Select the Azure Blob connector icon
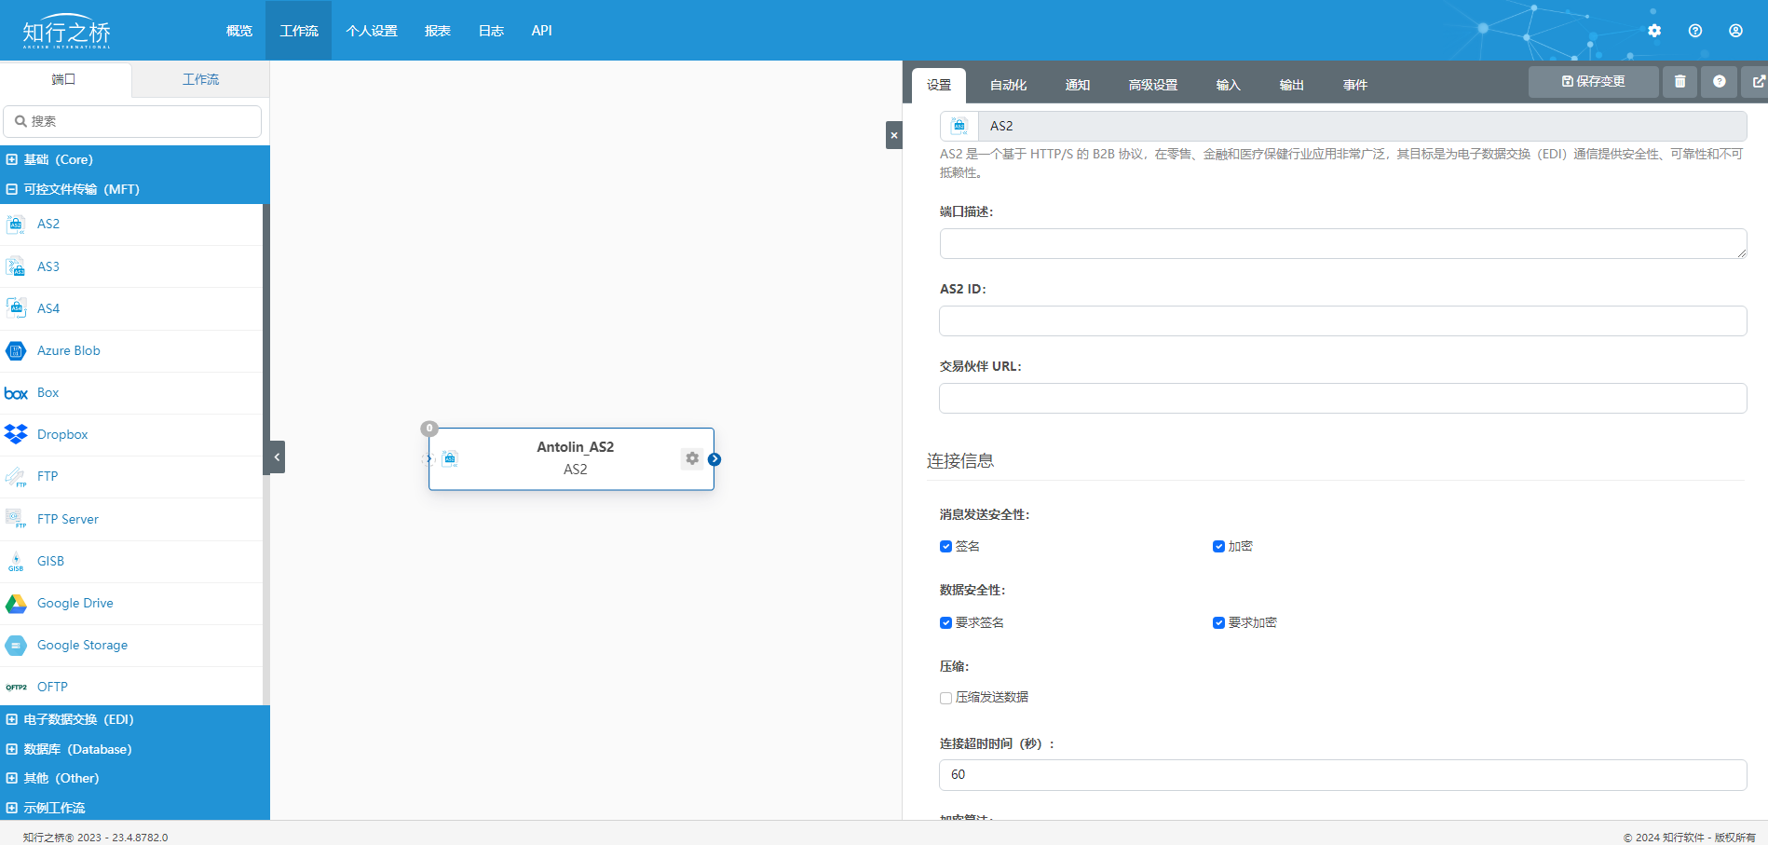Image resolution: width=1768 pixels, height=845 pixels. [16, 351]
